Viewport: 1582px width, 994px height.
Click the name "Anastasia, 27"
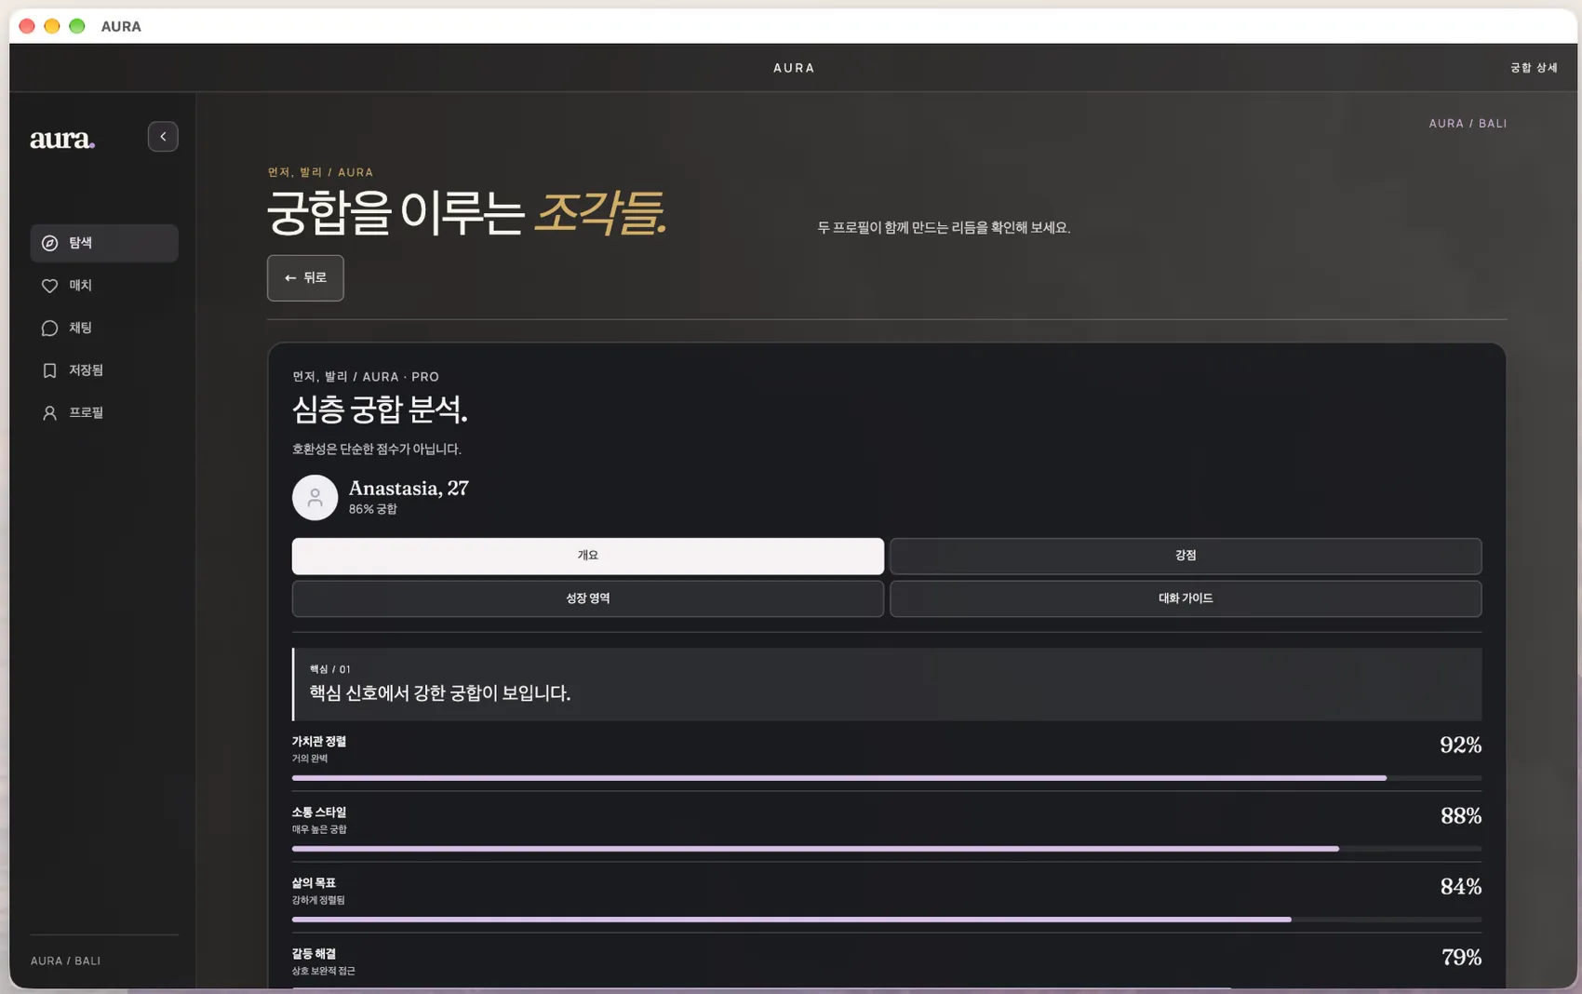coord(409,489)
